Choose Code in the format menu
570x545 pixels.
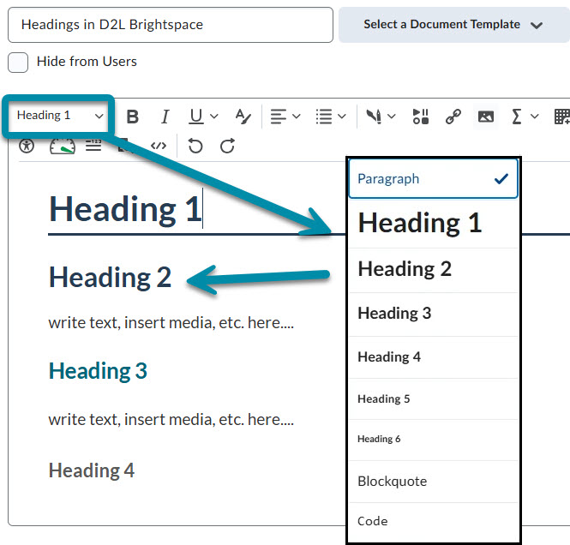click(x=433, y=521)
